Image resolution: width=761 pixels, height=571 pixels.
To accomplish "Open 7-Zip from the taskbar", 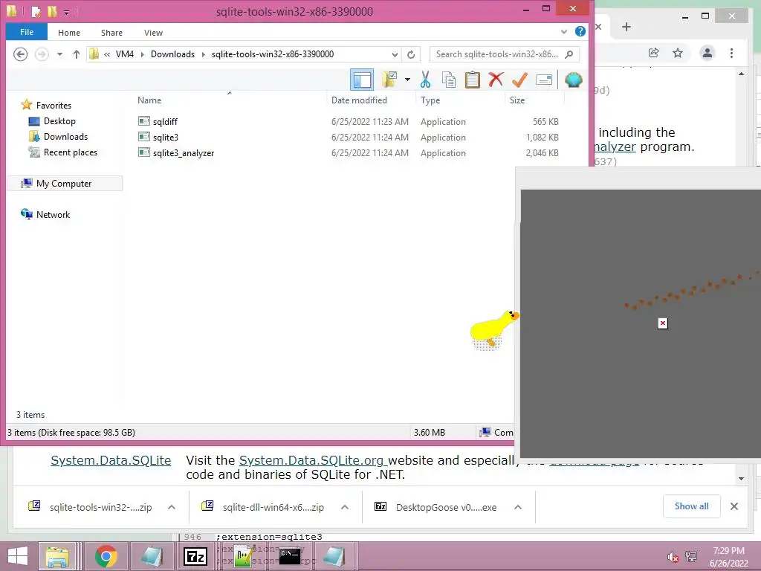I will tap(195, 556).
